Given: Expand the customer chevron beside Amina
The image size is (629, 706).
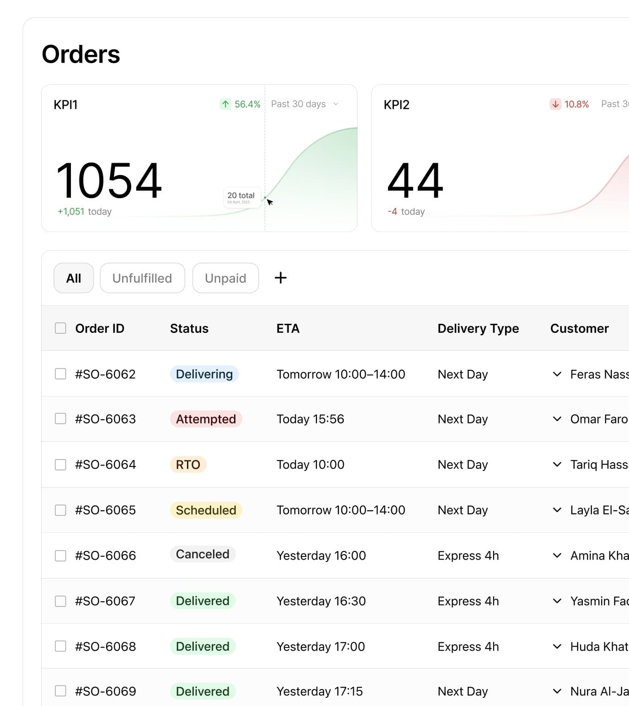Looking at the screenshot, I should [557, 556].
